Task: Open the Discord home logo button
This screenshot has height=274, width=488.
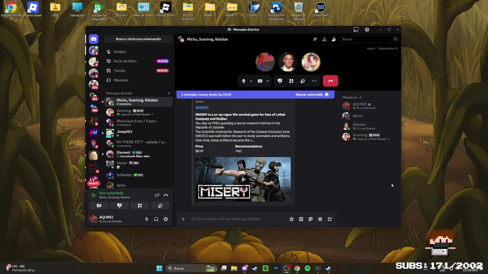Action: 93,39
